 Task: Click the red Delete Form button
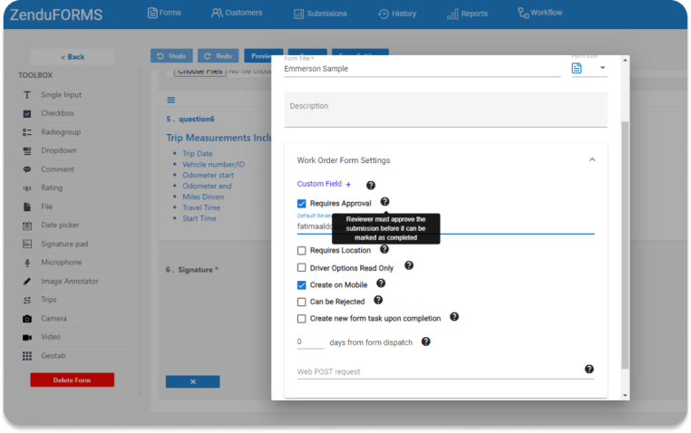click(x=73, y=380)
